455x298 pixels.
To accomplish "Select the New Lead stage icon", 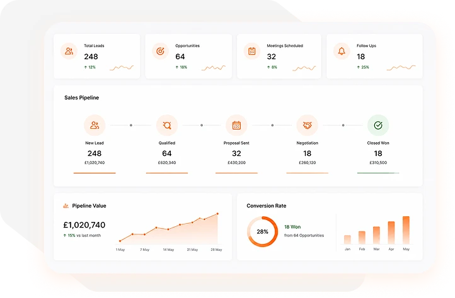I will tap(95, 125).
